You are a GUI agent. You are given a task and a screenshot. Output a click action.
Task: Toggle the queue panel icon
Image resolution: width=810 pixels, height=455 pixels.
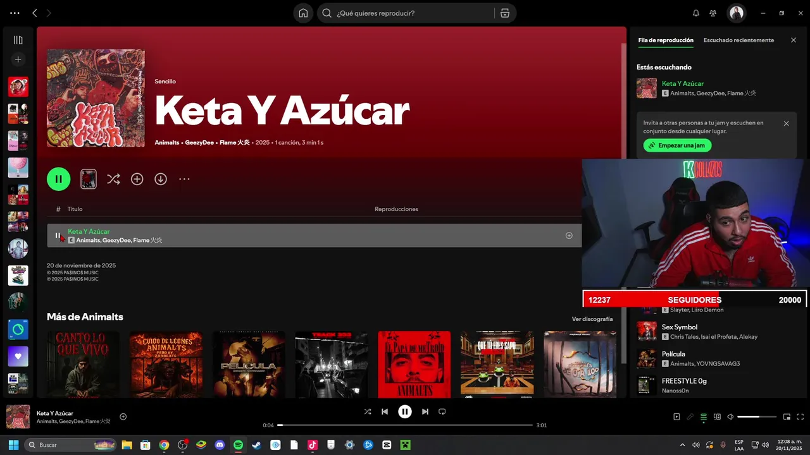pyautogui.click(x=704, y=417)
